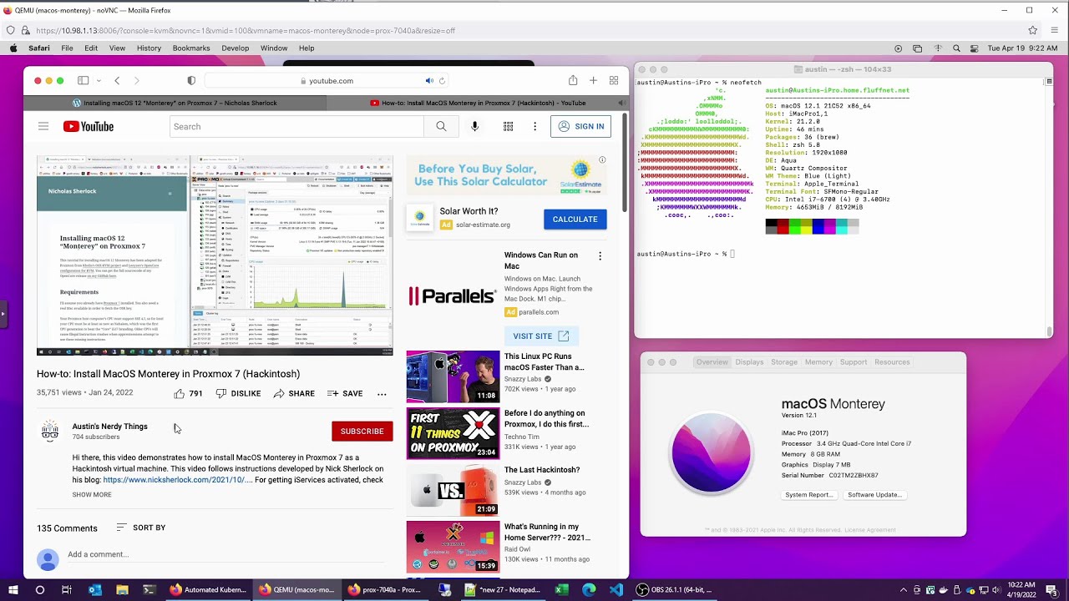
Task: Click the Windows Start button
Action: pos(13,590)
